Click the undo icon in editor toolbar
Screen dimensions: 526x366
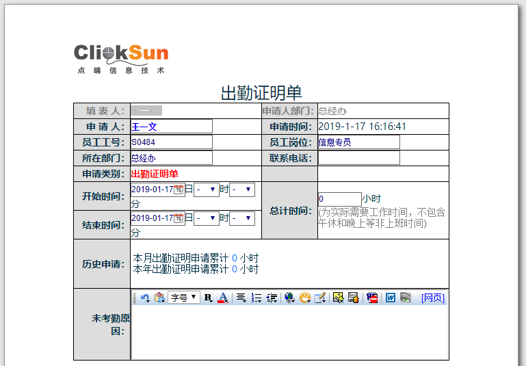[x=145, y=298]
